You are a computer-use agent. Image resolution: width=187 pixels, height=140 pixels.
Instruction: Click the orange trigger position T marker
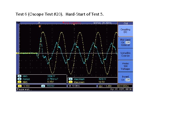coord(40,26)
